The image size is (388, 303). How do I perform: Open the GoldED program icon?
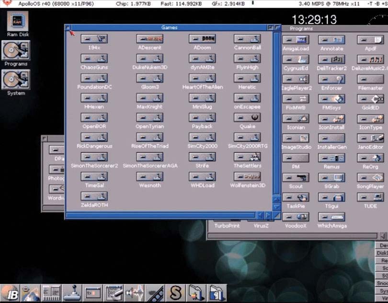click(370, 99)
